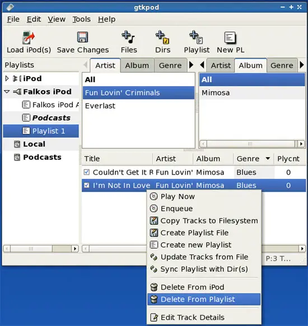Select Genre tab in first sort pane
The height and width of the screenshot is (326, 308).
pos(170,65)
